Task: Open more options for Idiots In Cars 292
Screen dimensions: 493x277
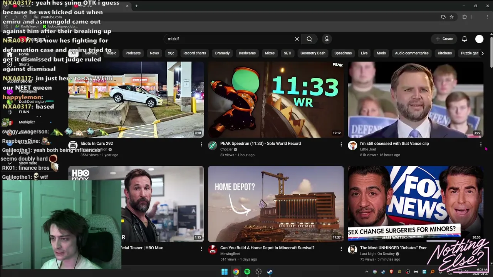Action: coord(201,144)
